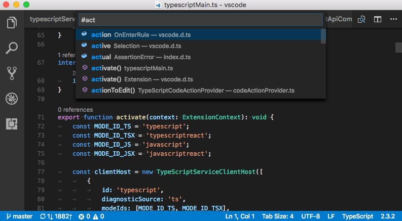Click the symbol icon next to actual AssertionError

tap(84, 56)
